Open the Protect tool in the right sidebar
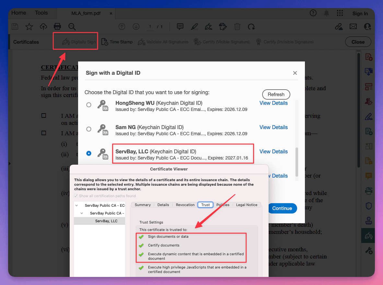383x285 pixels. point(368,206)
